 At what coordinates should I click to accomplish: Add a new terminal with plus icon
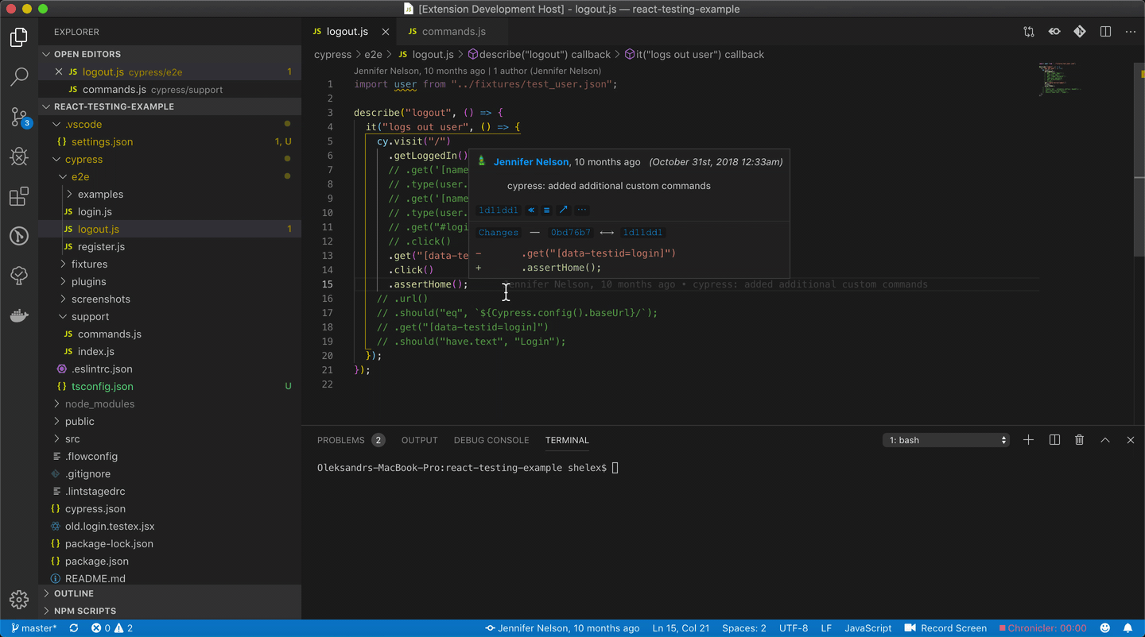coord(1028,440)
